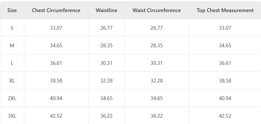Click the 42.52 Top Chest Measurement cell
The image size is (261, 124).
[225, 116]
